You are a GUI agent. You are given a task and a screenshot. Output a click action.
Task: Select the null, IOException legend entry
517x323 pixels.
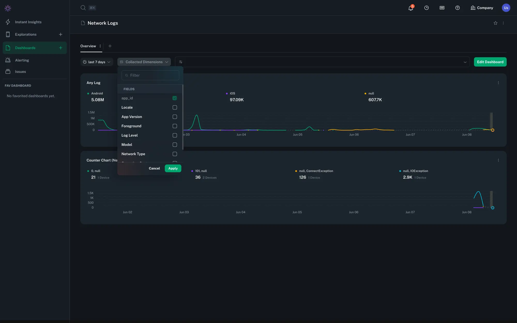click(x=414, y=171)
